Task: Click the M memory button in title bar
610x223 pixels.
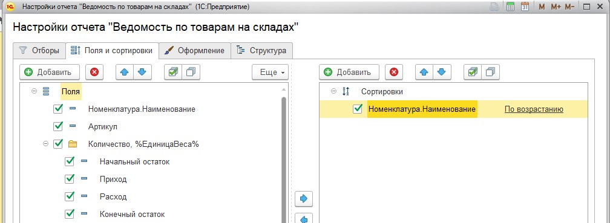Action: point(542,7)
